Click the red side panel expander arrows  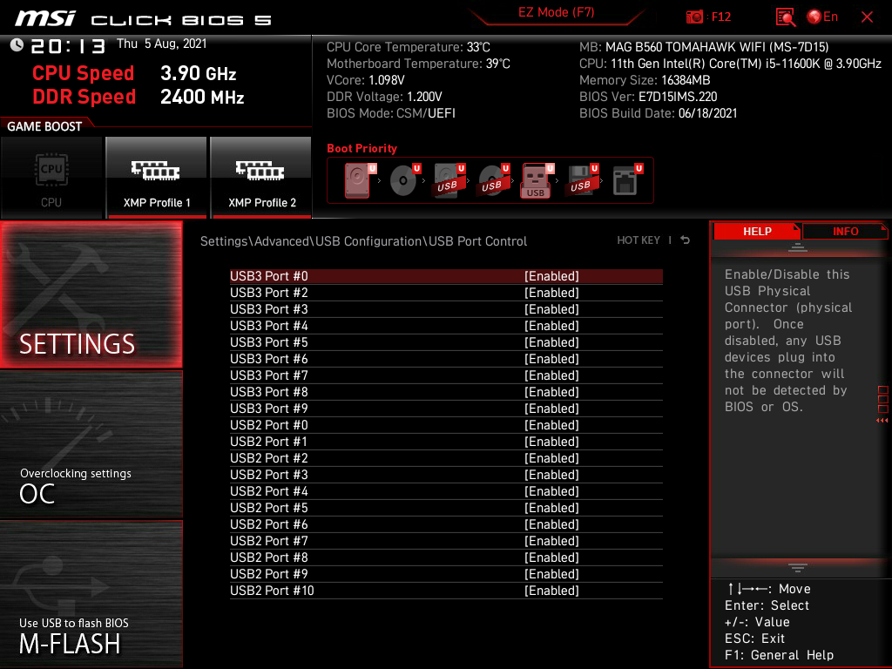tap(882, 421)
